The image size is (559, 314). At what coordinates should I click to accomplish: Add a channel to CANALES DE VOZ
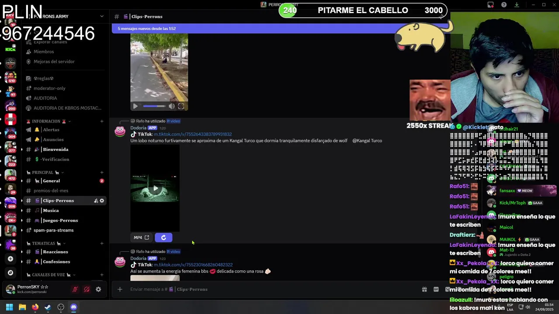102,275
